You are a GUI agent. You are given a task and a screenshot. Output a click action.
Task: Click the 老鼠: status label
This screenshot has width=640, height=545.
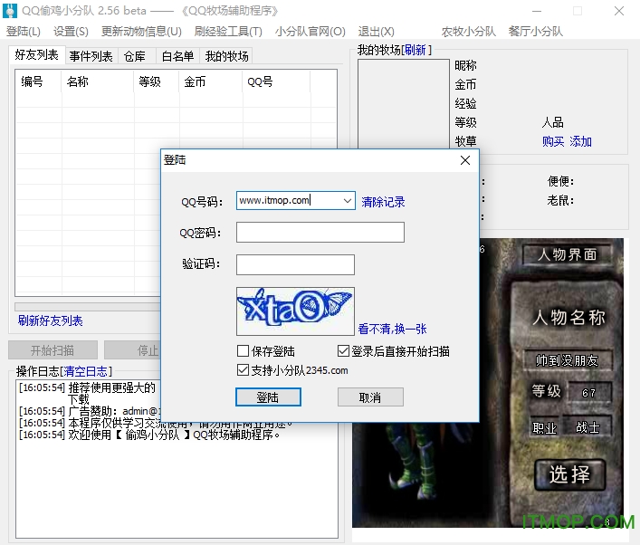pos(560,200)
